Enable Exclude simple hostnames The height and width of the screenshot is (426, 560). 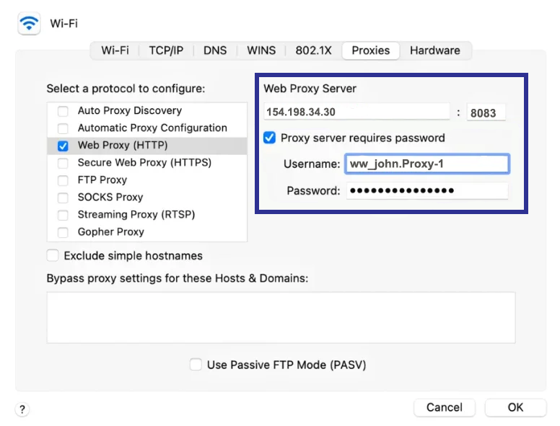tap(53, 256)
